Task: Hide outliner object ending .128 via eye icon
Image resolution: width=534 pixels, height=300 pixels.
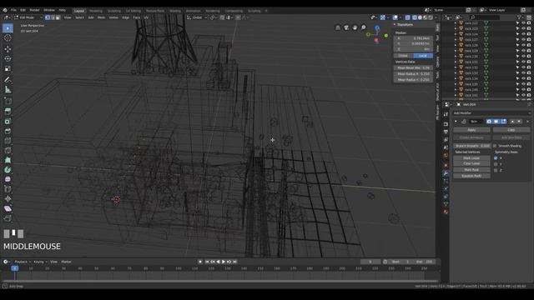Action: pos(523,45)
